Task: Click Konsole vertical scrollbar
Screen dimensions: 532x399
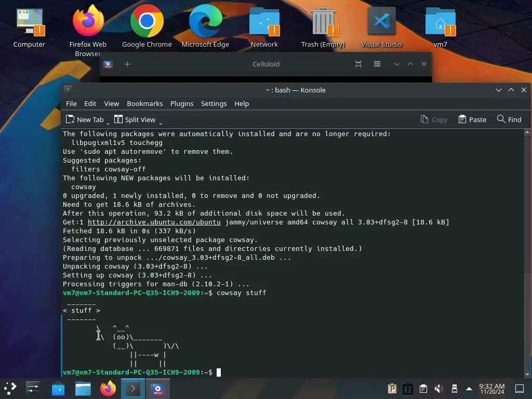Action: click(x=527, y=254)
